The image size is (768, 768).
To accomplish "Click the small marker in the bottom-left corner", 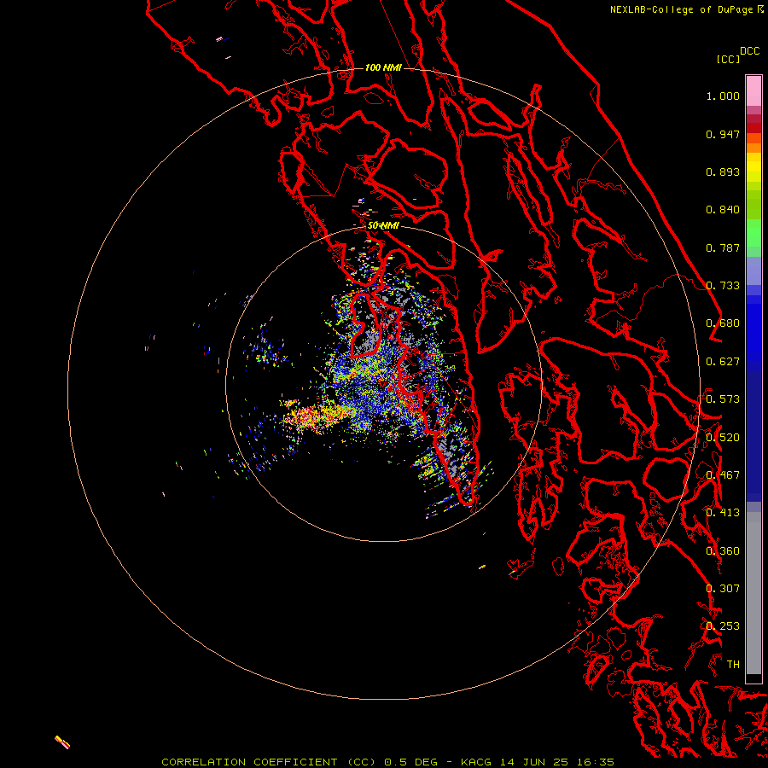I will pos(62,742).
